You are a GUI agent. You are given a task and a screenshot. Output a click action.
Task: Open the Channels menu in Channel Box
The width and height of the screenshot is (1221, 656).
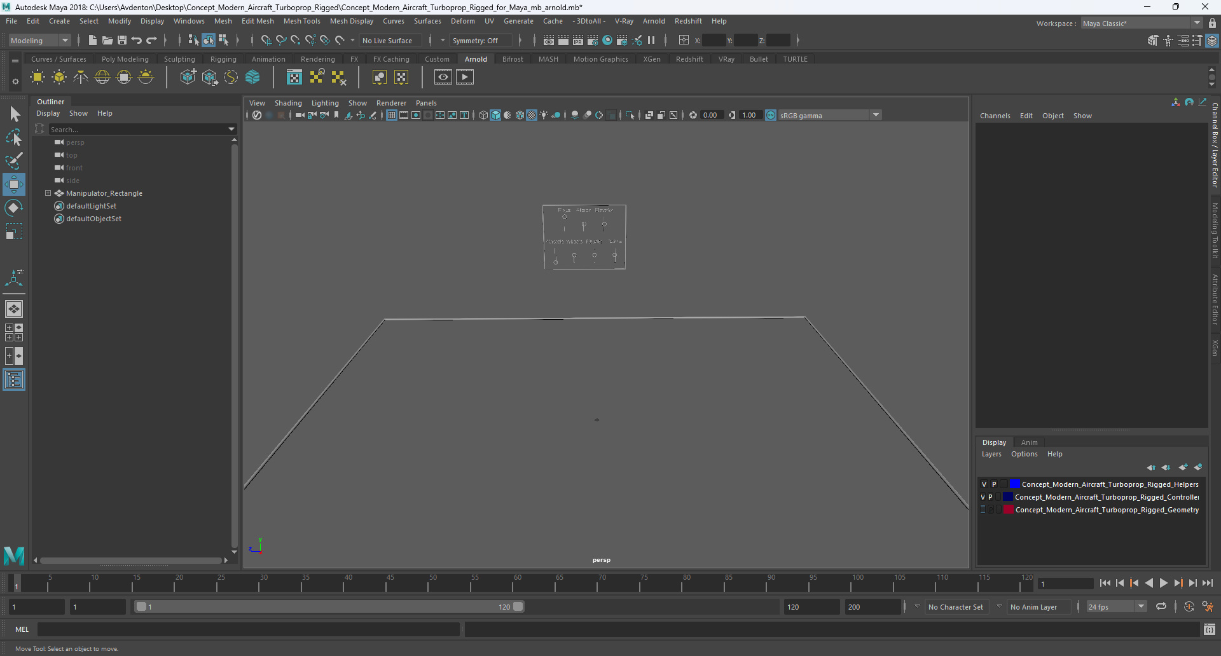coord(995,116)
